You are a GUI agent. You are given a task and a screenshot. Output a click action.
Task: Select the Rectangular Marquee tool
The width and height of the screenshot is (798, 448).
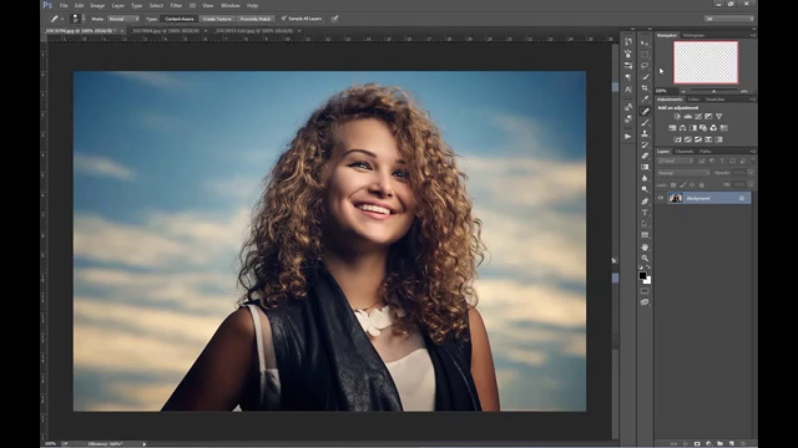645,55
